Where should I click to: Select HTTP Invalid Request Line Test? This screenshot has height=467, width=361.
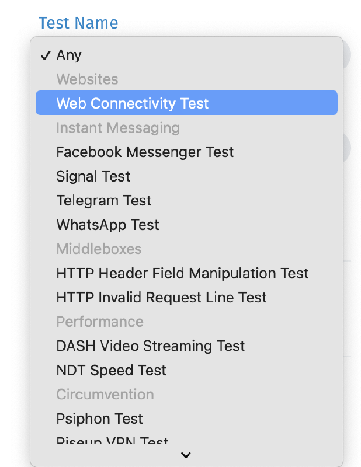coord(161,297)
